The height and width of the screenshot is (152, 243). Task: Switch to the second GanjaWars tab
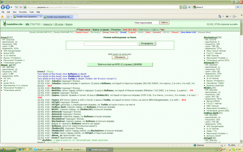58,17
